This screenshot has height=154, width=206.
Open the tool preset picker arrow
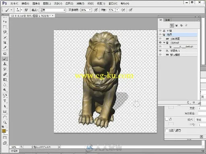coord(11,10)
